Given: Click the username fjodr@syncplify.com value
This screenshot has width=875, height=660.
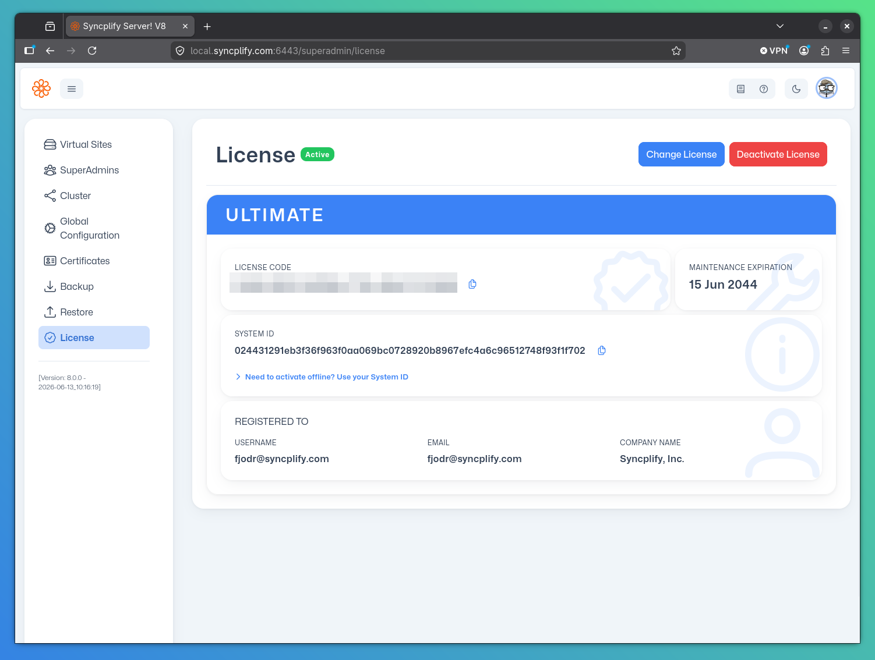Looking at the screenshot, I should [x=282, y=459].
